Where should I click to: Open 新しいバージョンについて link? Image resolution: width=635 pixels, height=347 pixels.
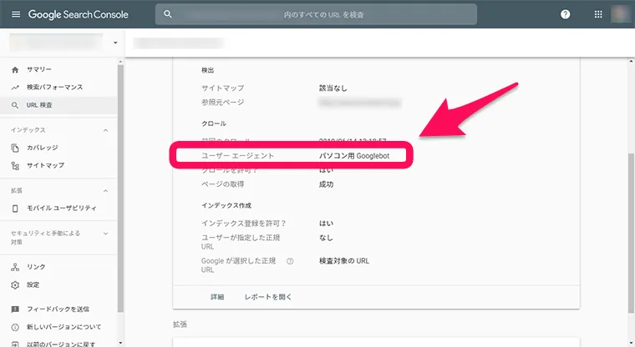[x=64, y=327]
